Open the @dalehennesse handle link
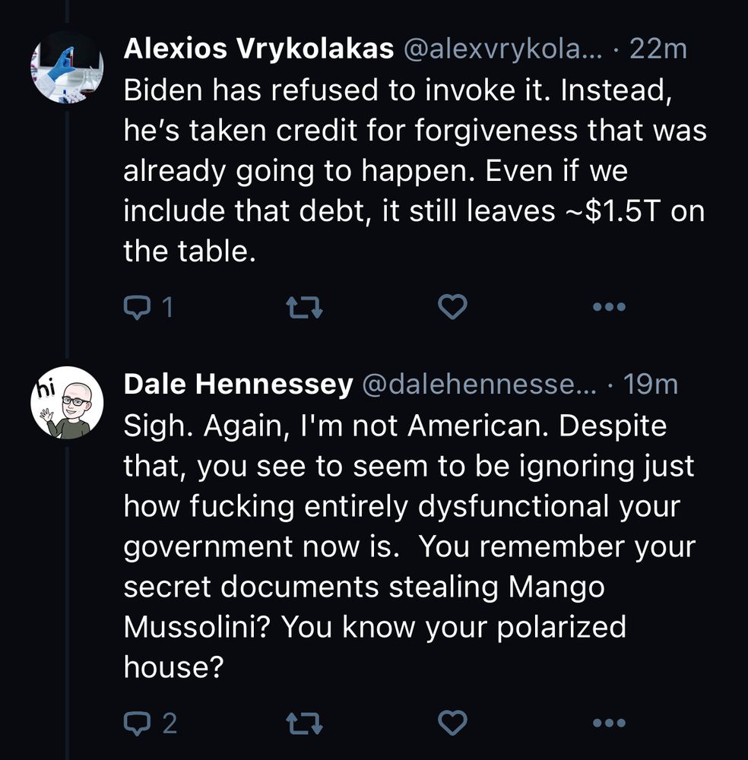The width and height of the screenshot is (748, 760). click(x=481, y=385)
